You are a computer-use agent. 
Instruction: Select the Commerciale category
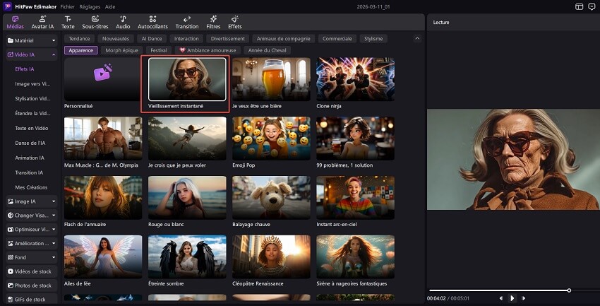click(337, 38)
